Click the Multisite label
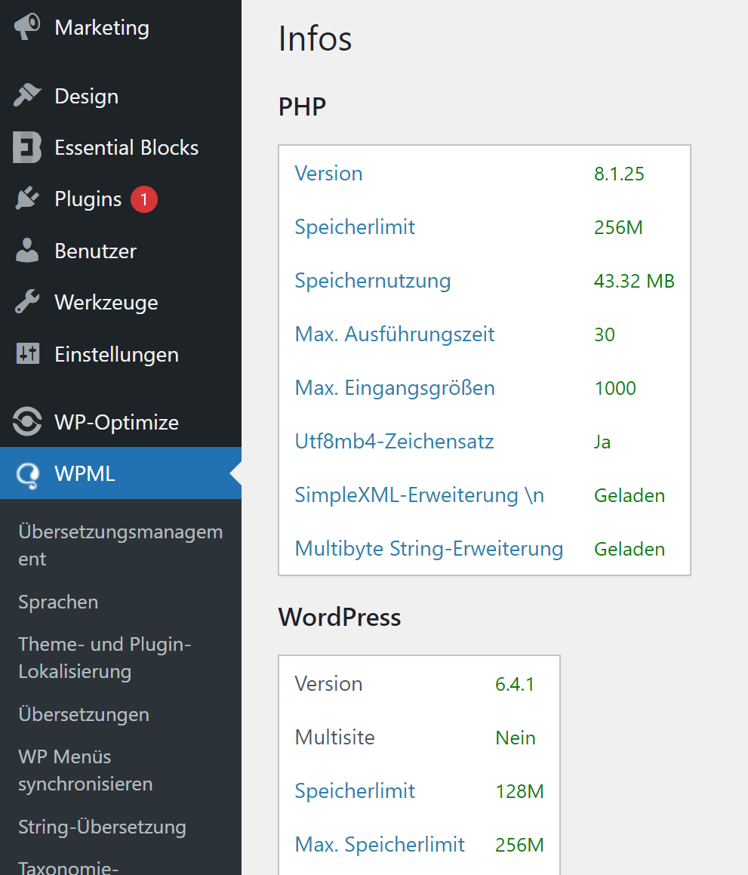 [334, 737]
